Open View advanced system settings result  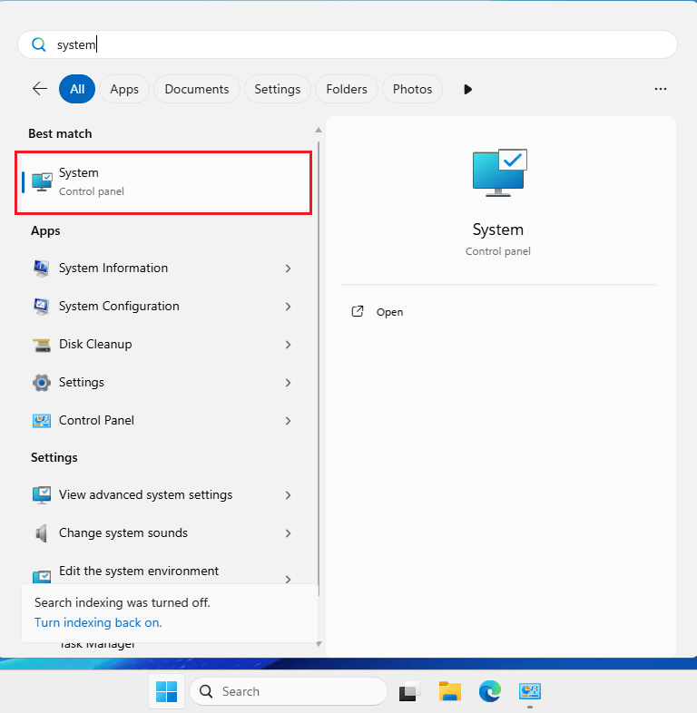(x=163, y=495)
